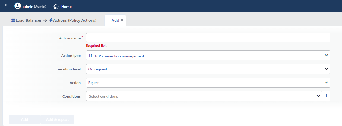Viewport: 342px width, 126px height.
Task: Click the Add button
Action: pyautogui.click(x=24, y=119)
